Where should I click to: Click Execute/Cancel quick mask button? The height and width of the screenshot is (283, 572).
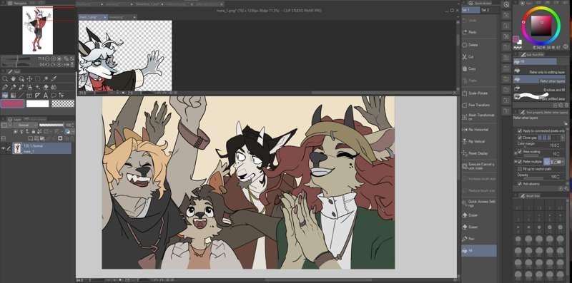[x=479, y=166]
